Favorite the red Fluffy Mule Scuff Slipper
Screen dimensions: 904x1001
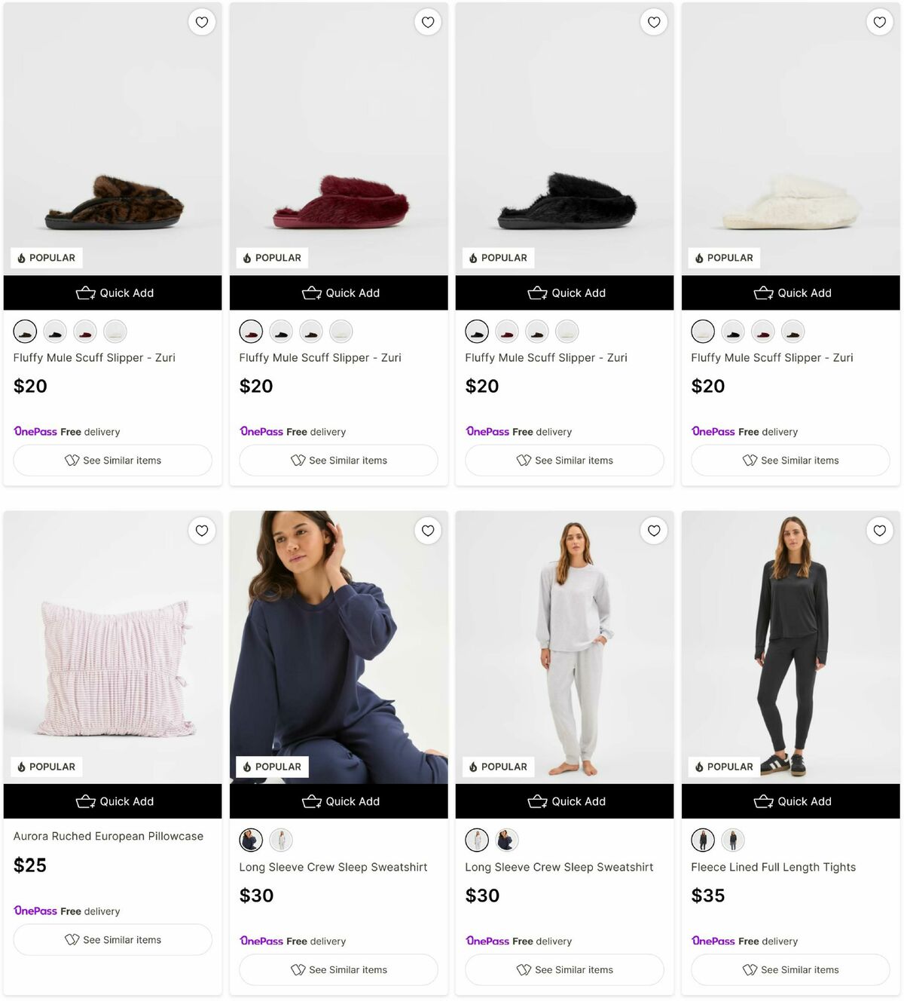[x=427, y=22]
